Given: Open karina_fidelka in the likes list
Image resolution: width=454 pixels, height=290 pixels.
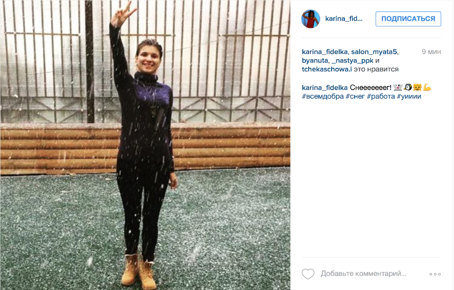Looking at the screenshot, I should click(x=325, y=52).
